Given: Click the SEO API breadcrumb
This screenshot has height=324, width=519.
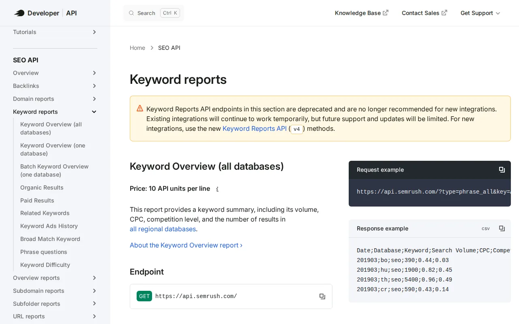Looking at the screenshot, I should click(x=169, y=48).
